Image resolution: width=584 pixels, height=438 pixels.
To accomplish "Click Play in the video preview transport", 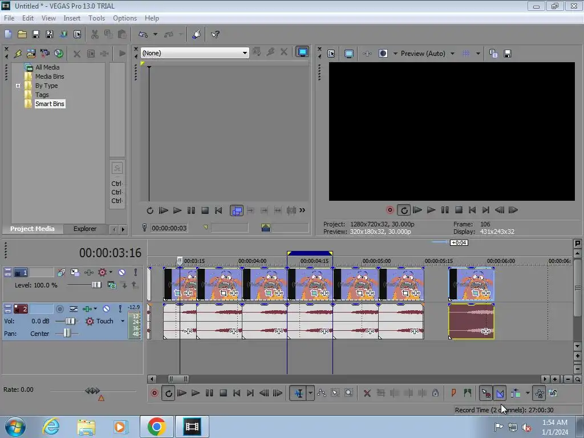I will pyautogui.click(x=431, y=210).
